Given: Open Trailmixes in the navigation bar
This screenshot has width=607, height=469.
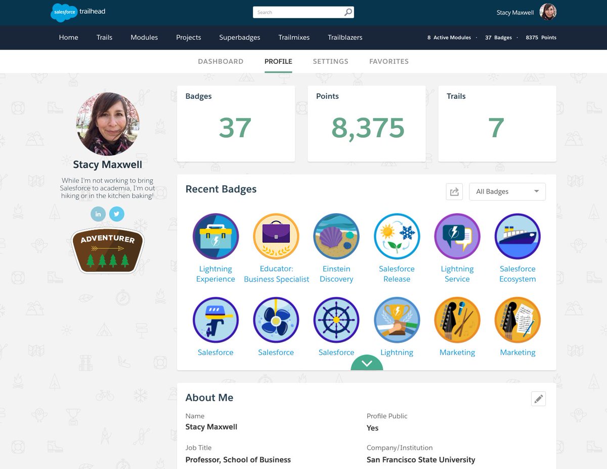Looking at the screenshot, I should point(294,37).
